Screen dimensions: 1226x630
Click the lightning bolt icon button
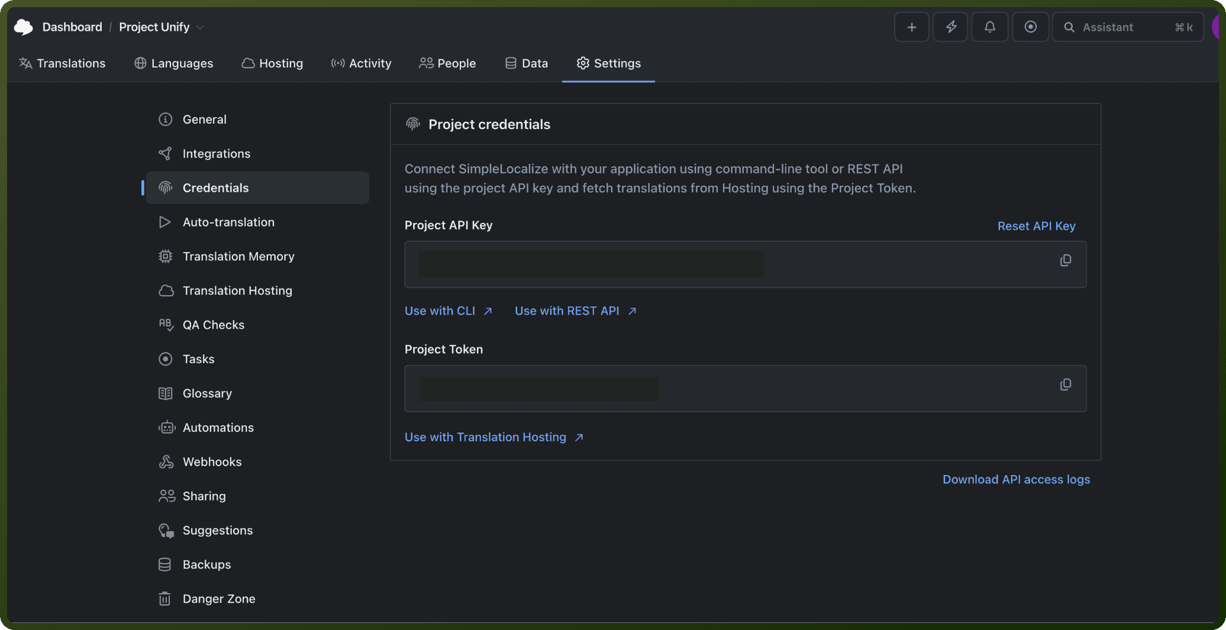point(951,27)
